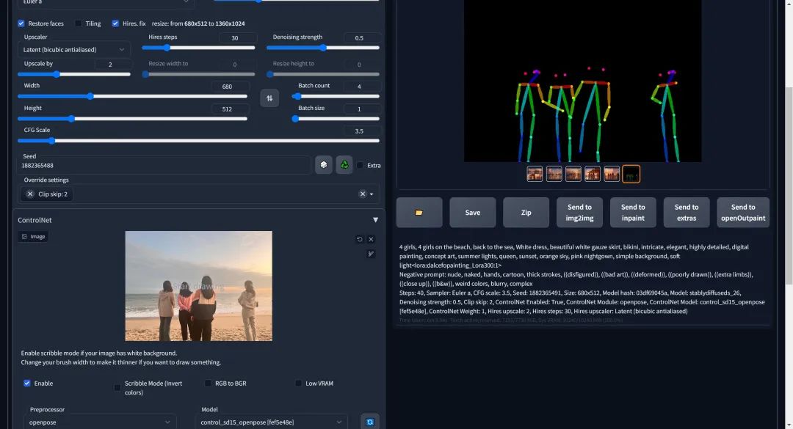This screenshot has height=429, width=793.
Task: Remove the Clip skip: 2 override tag
Action: coord(30,194)
